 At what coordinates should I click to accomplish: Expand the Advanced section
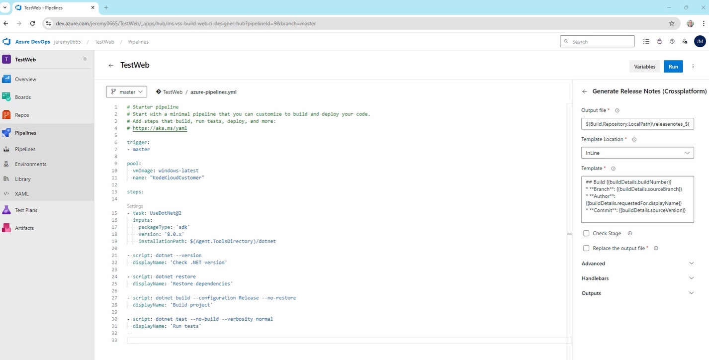[x=637, y=264]
